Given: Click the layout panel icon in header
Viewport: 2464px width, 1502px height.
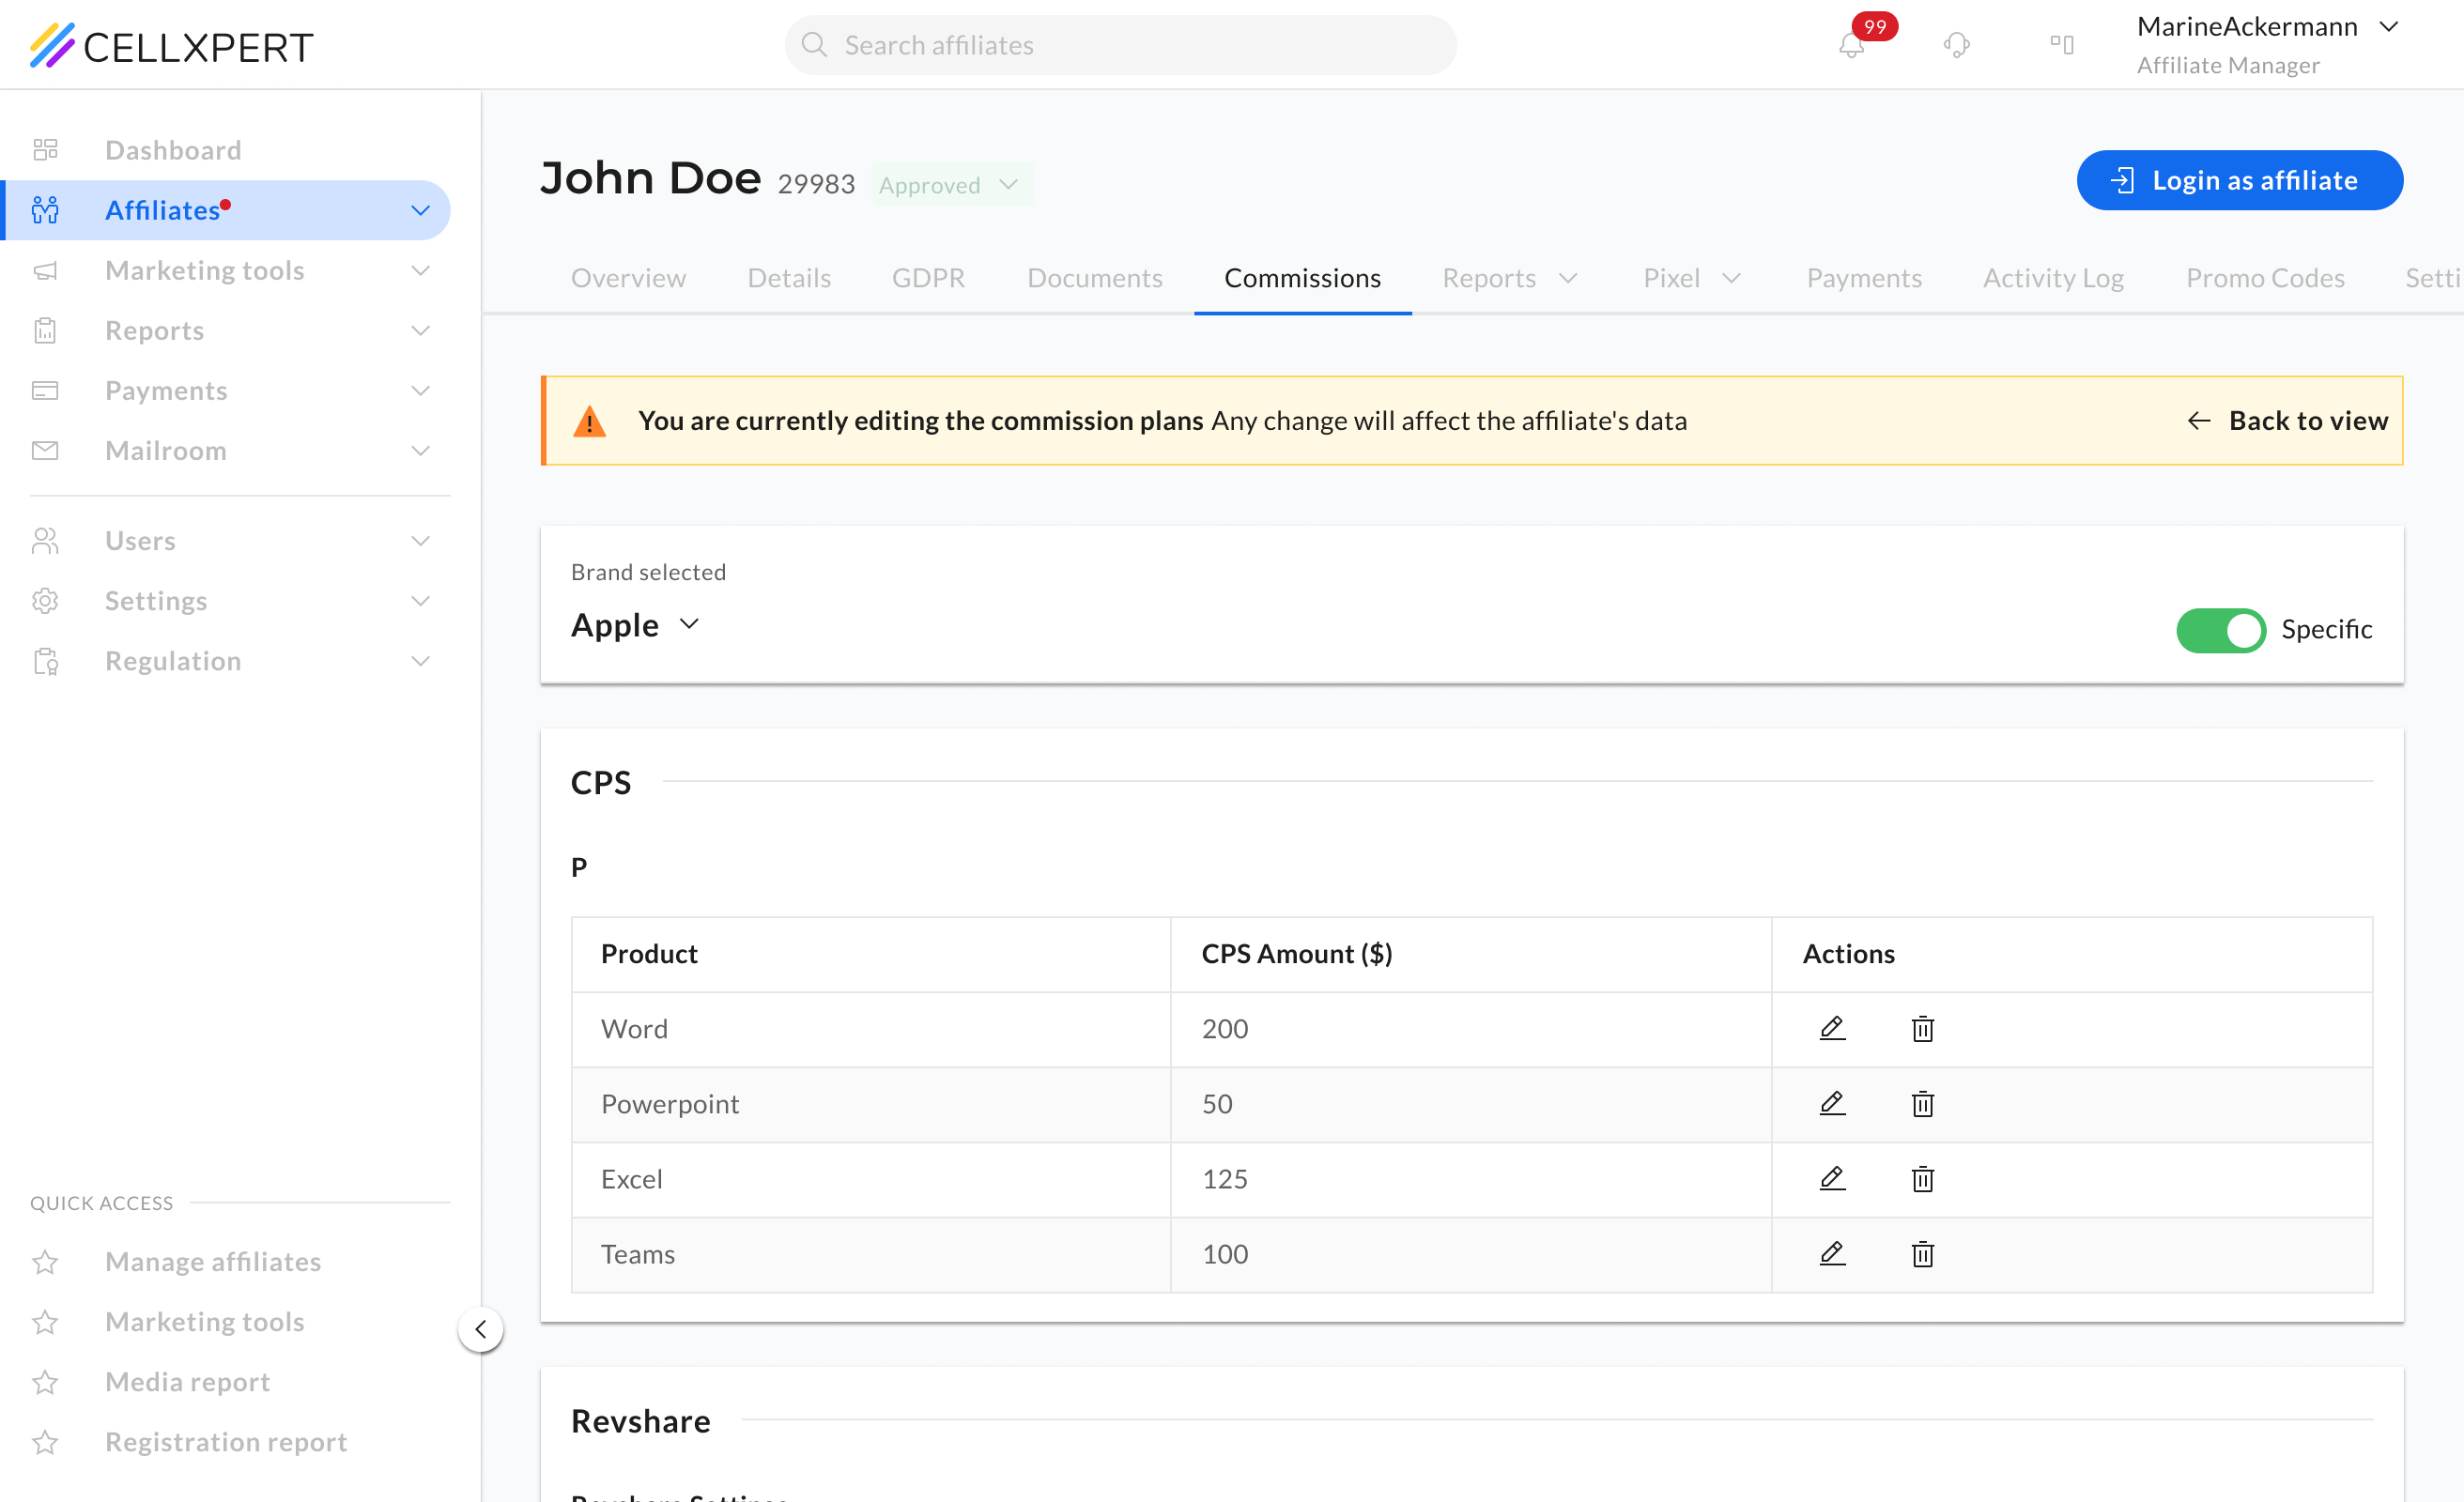Looking at the screenshot, I should click(x=2061, y=45).
